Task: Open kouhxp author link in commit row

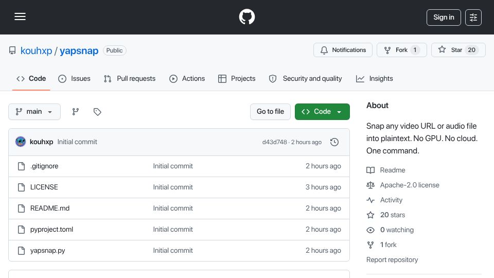Action: [41, 142]
